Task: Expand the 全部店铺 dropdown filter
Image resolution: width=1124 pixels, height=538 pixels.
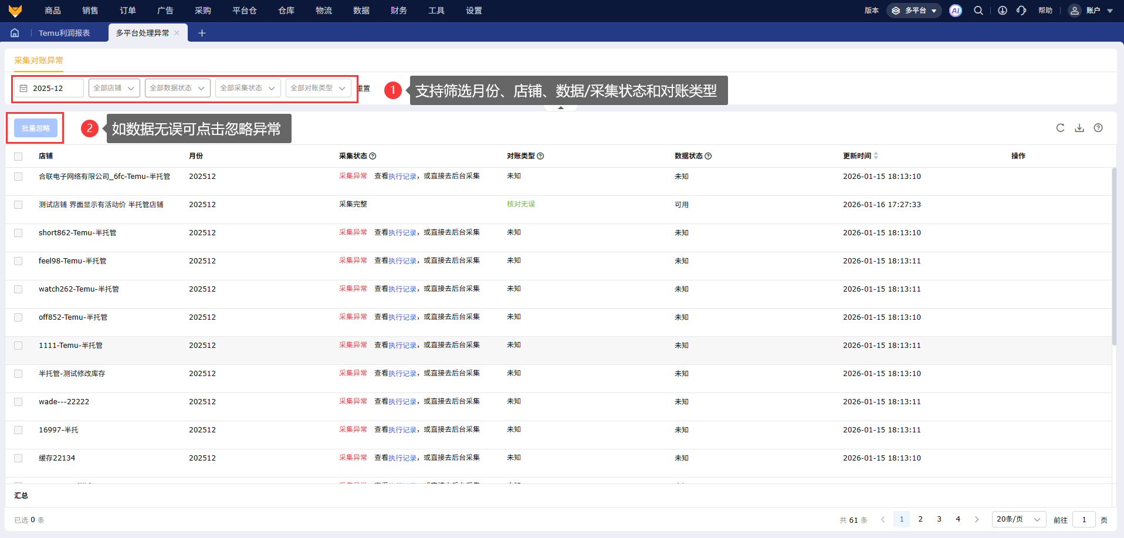Action: [x=114, y=88]
